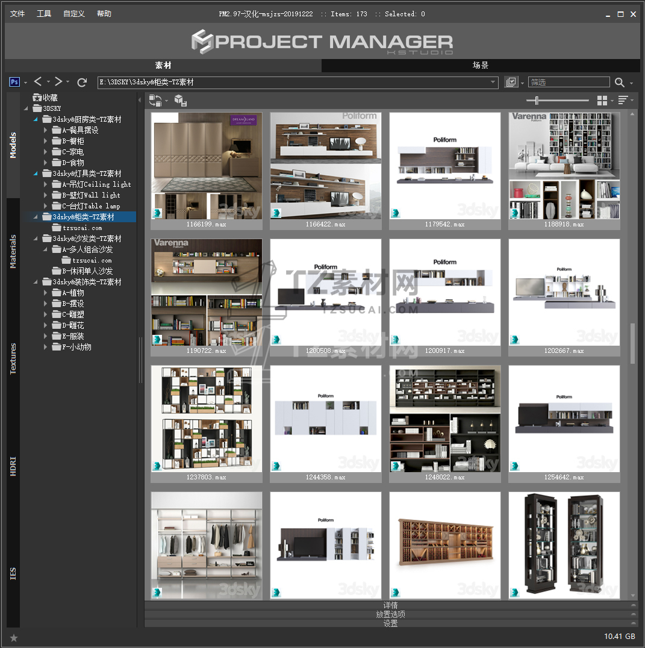The height and width of the screenshot is (648, 645).
Task: Open the path address dropdown
Action: point(493,83)
